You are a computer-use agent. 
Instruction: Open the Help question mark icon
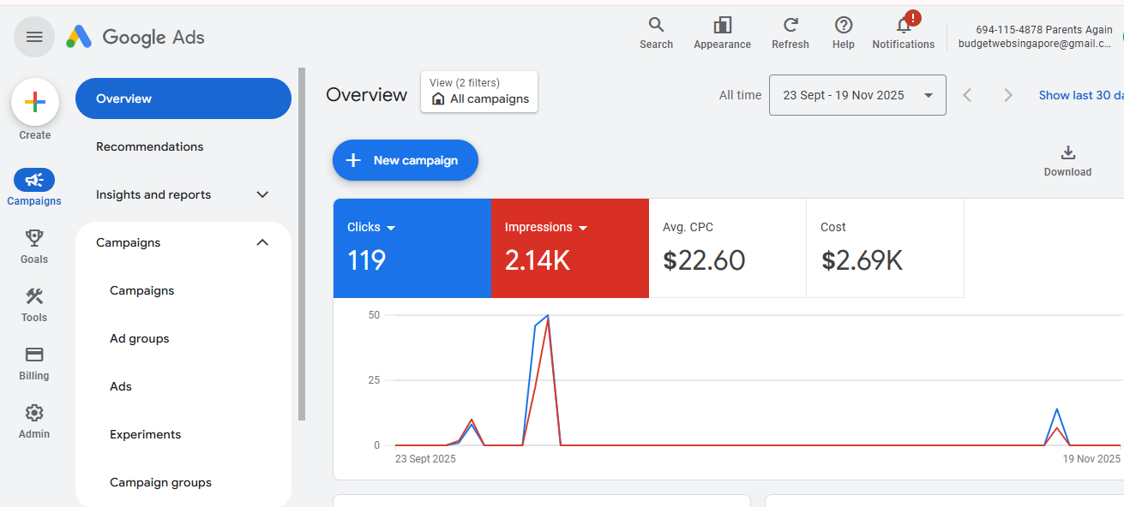tap(844, 25)
